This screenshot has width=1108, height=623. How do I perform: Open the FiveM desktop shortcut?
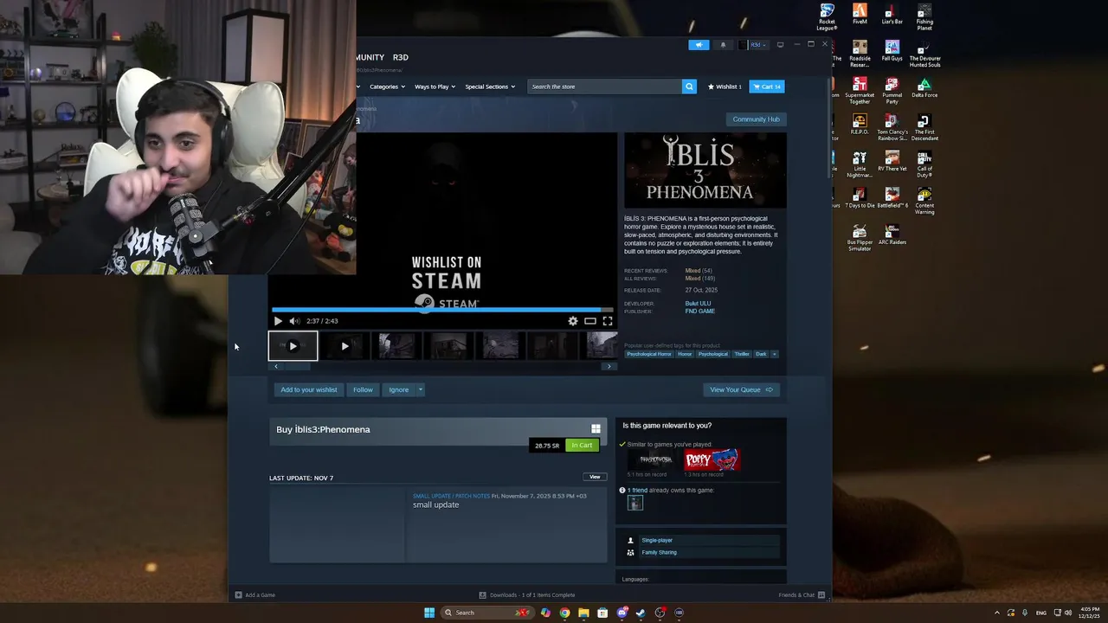860,14
